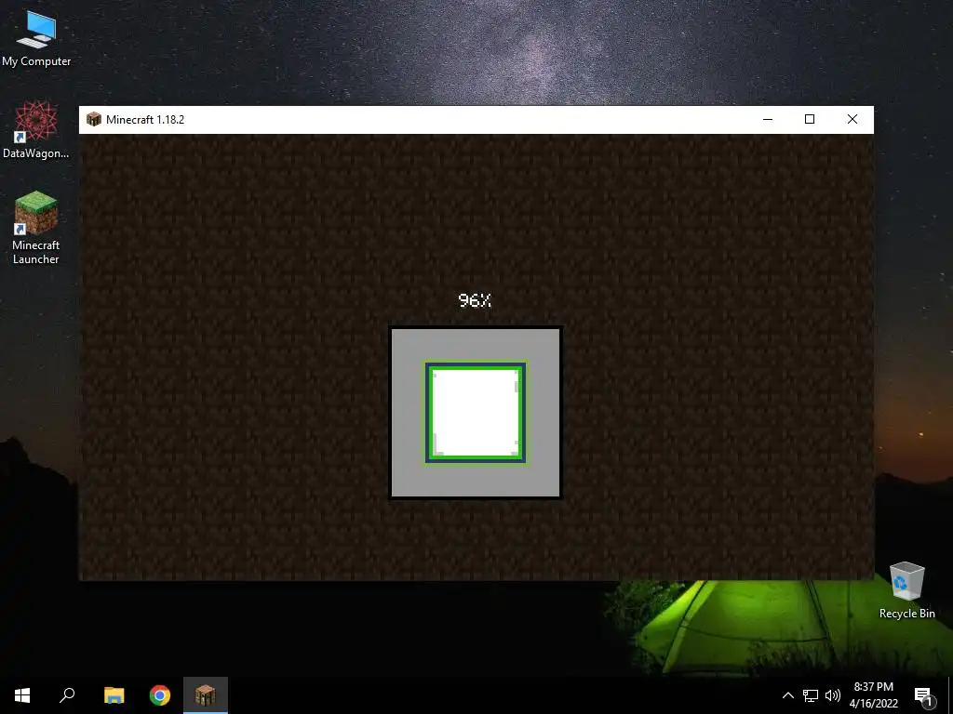Open the volume speaker tray icon

833,695
